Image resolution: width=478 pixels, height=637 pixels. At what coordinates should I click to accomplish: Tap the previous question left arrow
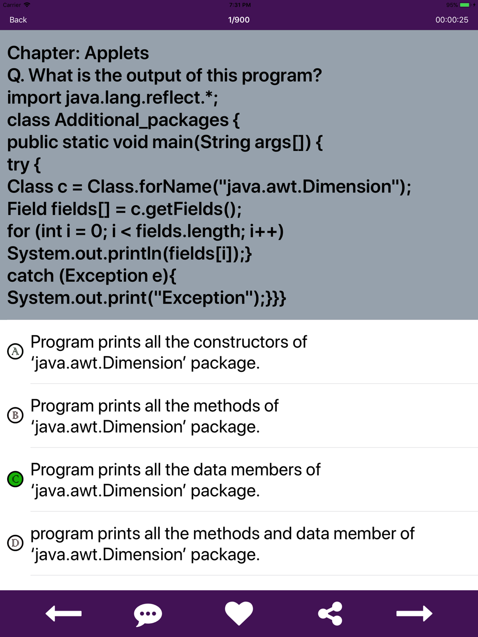[64, 614]
